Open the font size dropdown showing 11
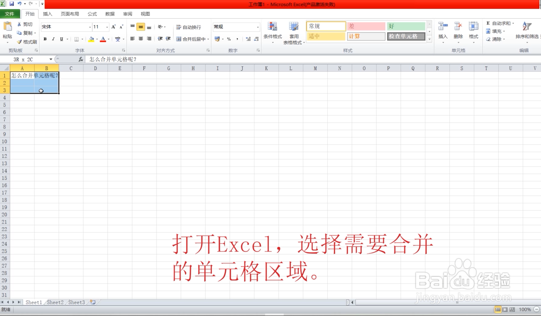 (x=107, y=27)
